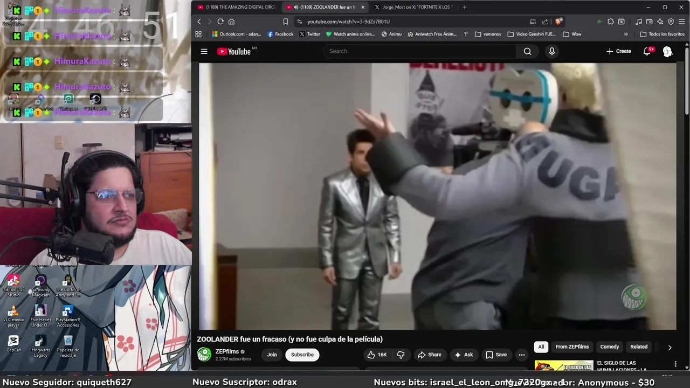Open ZEPfilms channel avatar

coord(204,354)
